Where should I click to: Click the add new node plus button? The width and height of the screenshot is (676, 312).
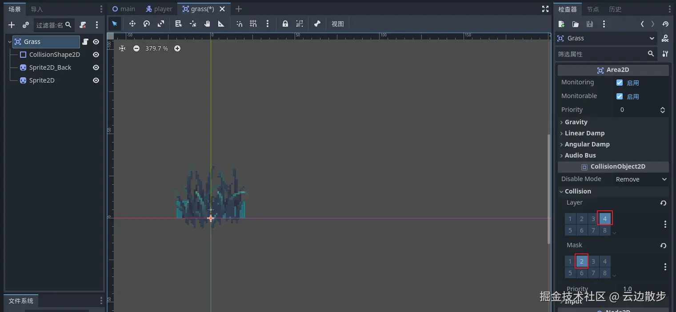coord(12,25)
